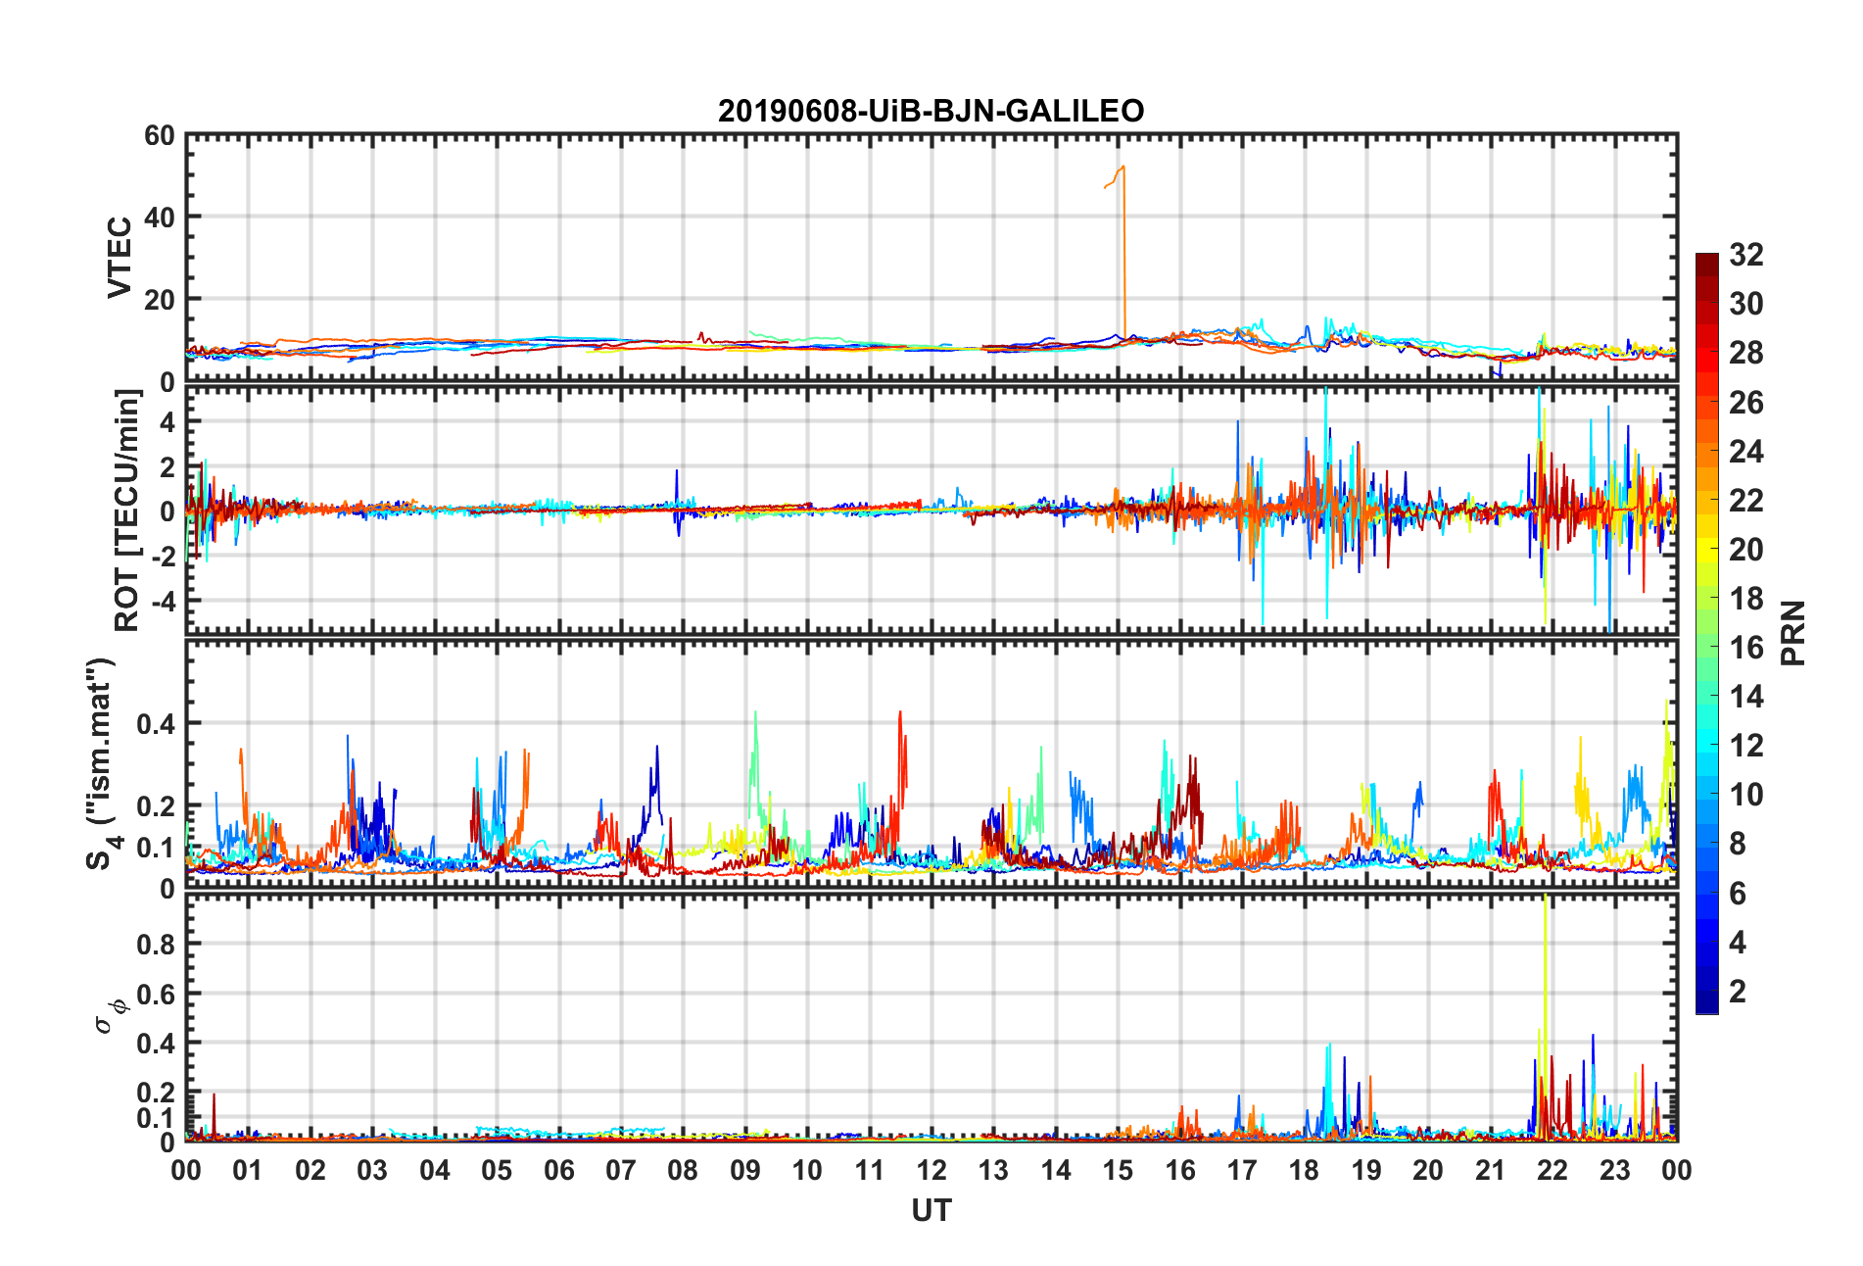Select x-axis hour label 21
Viewport: 1863px width, 1266px height.
pos(1491,1170)
